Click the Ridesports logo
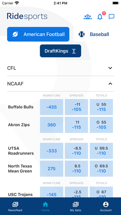The image size is (121, 215). [x=27, y=16]
